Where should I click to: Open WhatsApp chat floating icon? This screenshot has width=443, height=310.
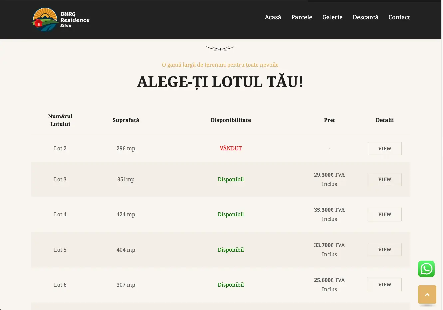426,269
